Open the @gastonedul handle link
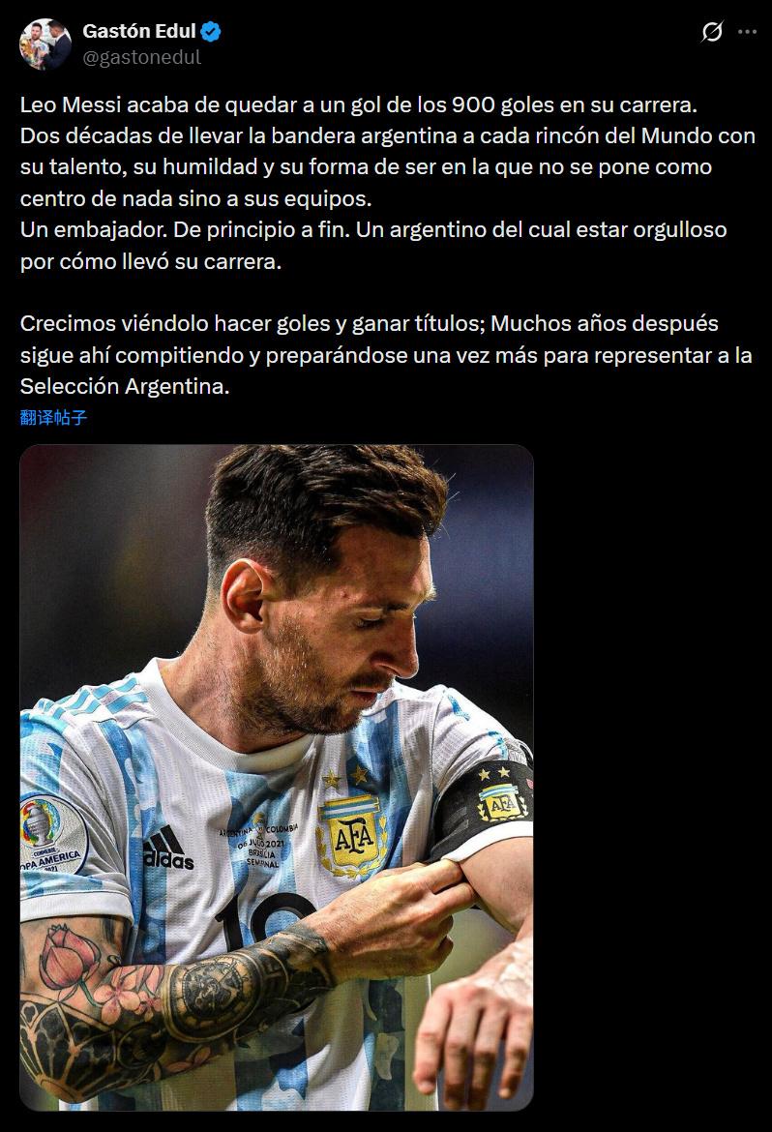Image resolution: width=772 pixels, height=1132 pixels. pos(141,57)
